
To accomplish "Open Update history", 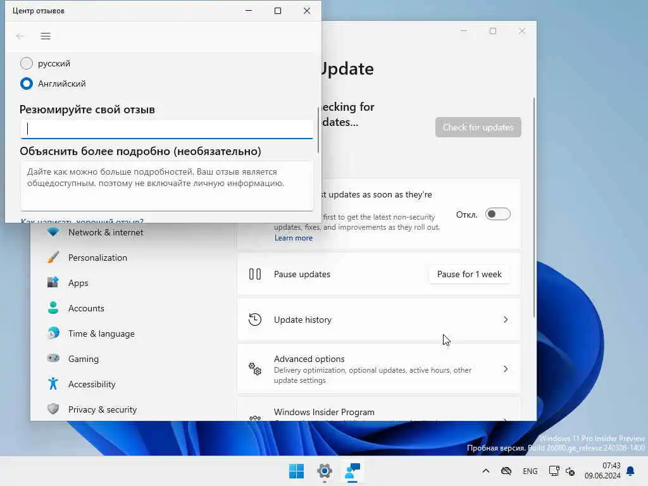I will pyautogui.click(x=379, y=320).
